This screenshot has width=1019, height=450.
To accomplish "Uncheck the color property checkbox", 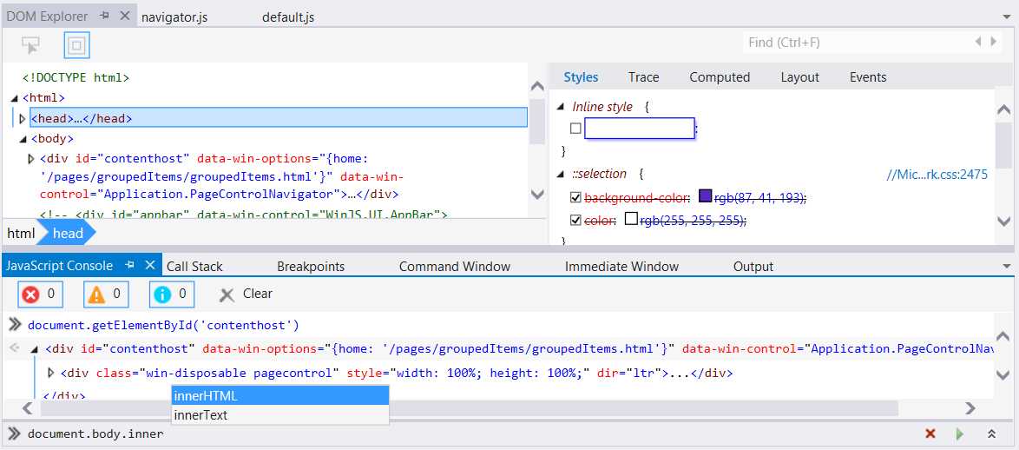I will (x=575, y=221).
